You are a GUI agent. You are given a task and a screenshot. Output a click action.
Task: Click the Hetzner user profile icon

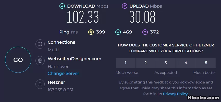[x=40, y=84]
